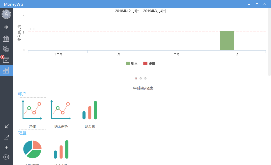
Task: Open the user profile avatar
Action: [x=6, y=14]
